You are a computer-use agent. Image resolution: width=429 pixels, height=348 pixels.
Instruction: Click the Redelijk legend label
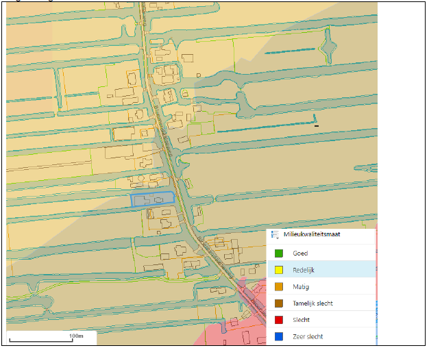pyautogui.click(x=304, y=271)
